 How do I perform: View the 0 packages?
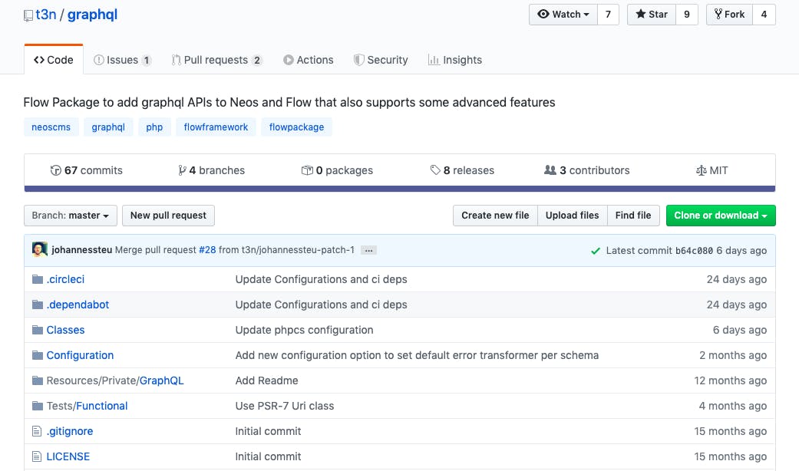[x=338, y=170]
